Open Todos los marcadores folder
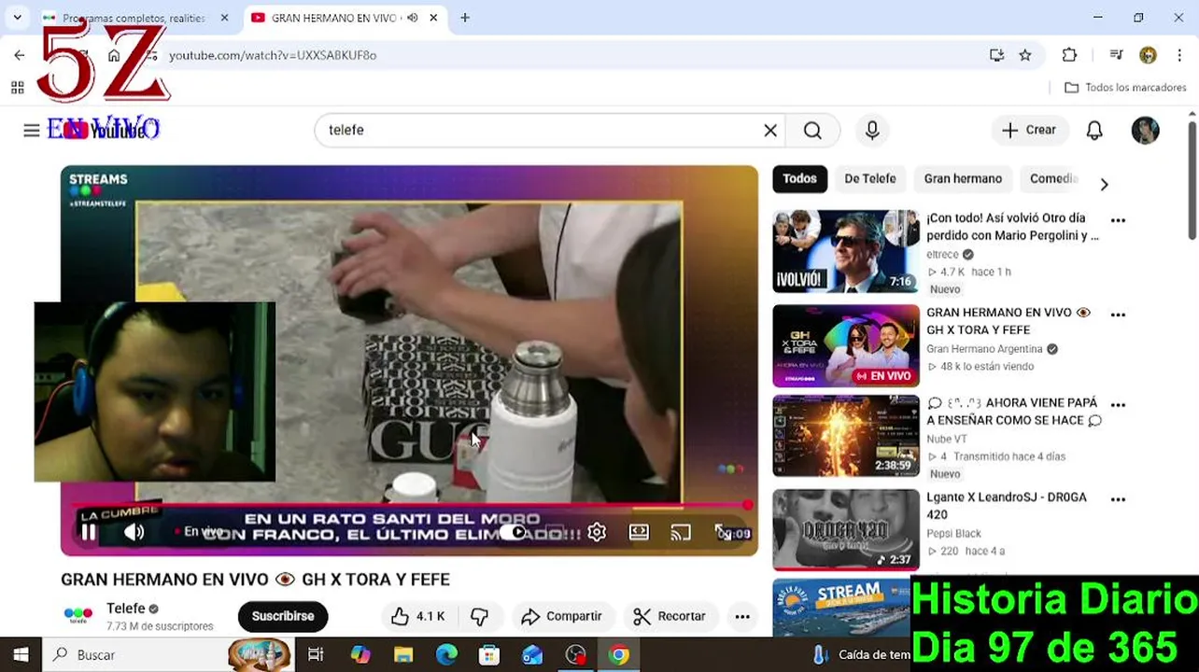This screenshot has width=1199, height=672. coord(1125,87)
